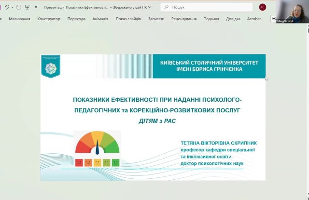This screenshot has width=309, height=200.
Task: Switch to the Конструктор tab
Action: click(49, 19)
